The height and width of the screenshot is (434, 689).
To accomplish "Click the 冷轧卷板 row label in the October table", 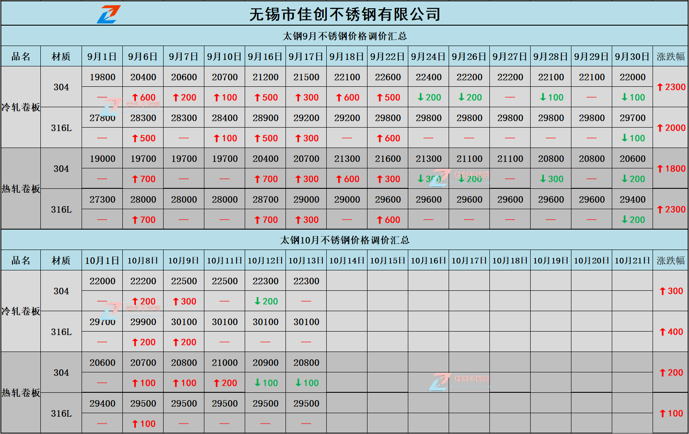I will [21, 311].
